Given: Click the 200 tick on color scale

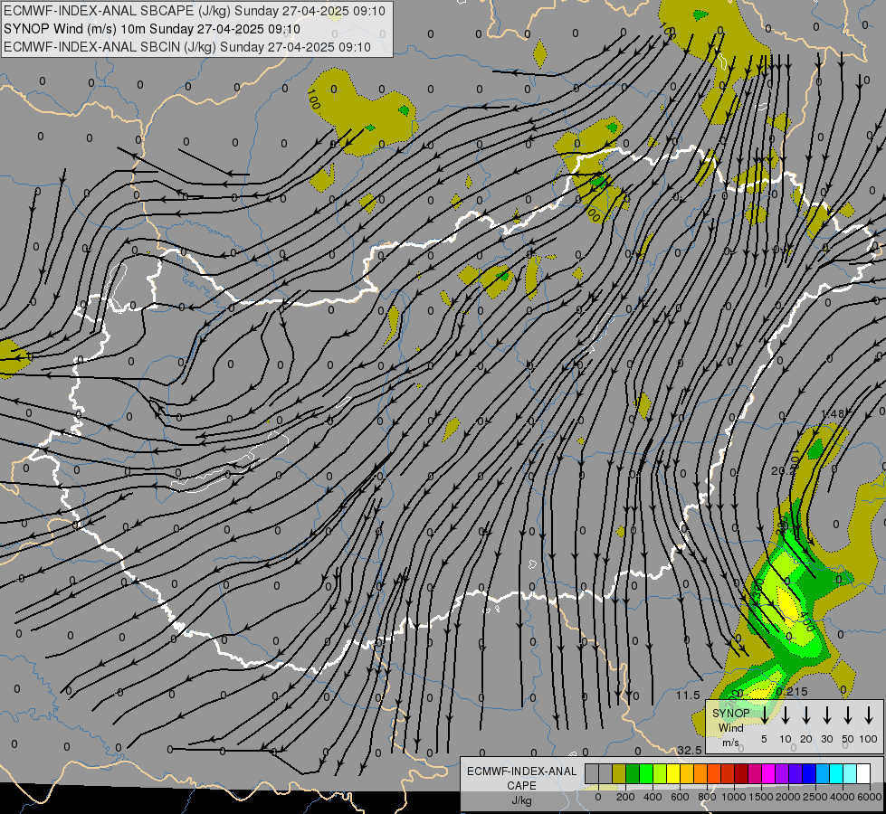Looking at the screenshot, I should [x=625, y=797].
